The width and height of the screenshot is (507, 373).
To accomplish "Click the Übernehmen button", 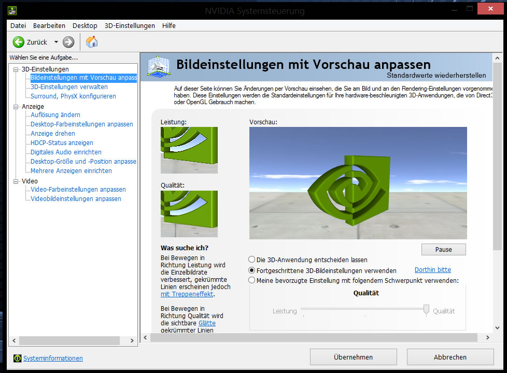I will point(354,357).
